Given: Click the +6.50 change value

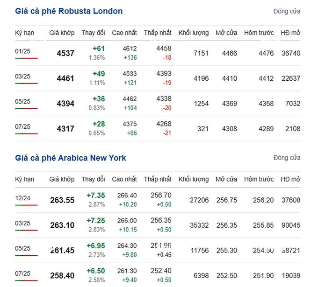Looking at the screenshot, I should pos(96,271).
